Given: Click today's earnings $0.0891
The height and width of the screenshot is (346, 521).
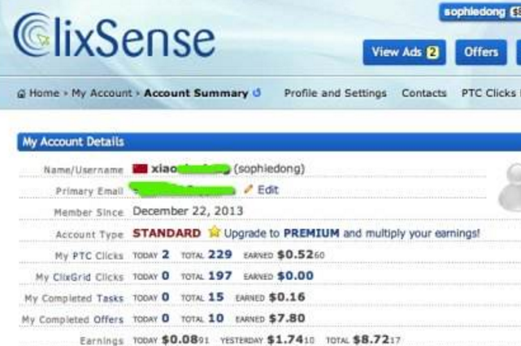Looking at the screenshot, I should tap(185, 340).
